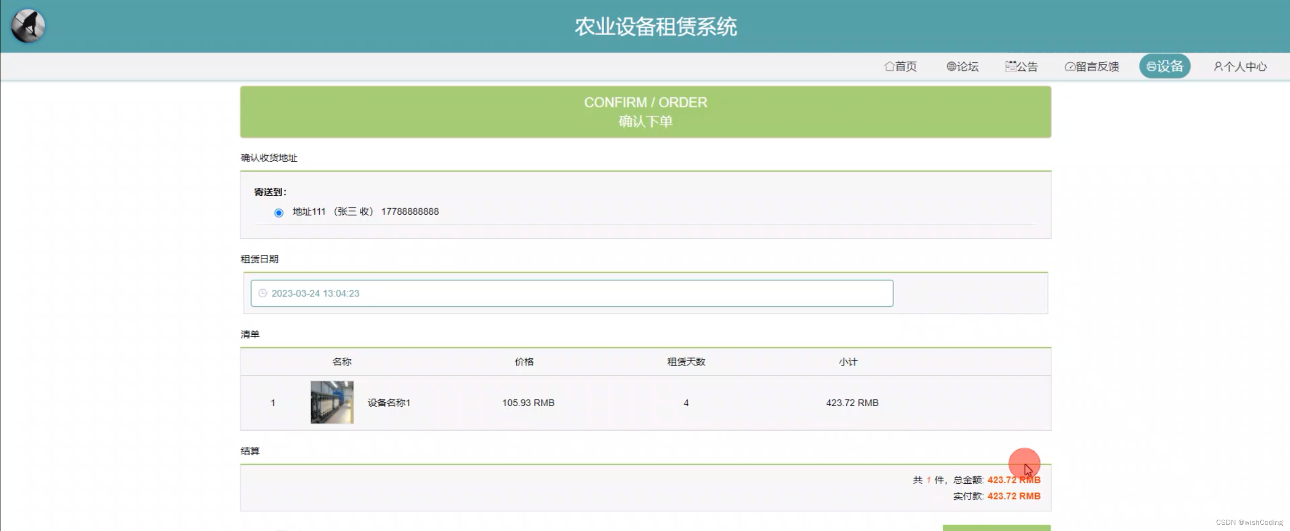Go to 首页 via the house icon
The width and height of the screenshot is (1290, 531).
coord(889,67)
